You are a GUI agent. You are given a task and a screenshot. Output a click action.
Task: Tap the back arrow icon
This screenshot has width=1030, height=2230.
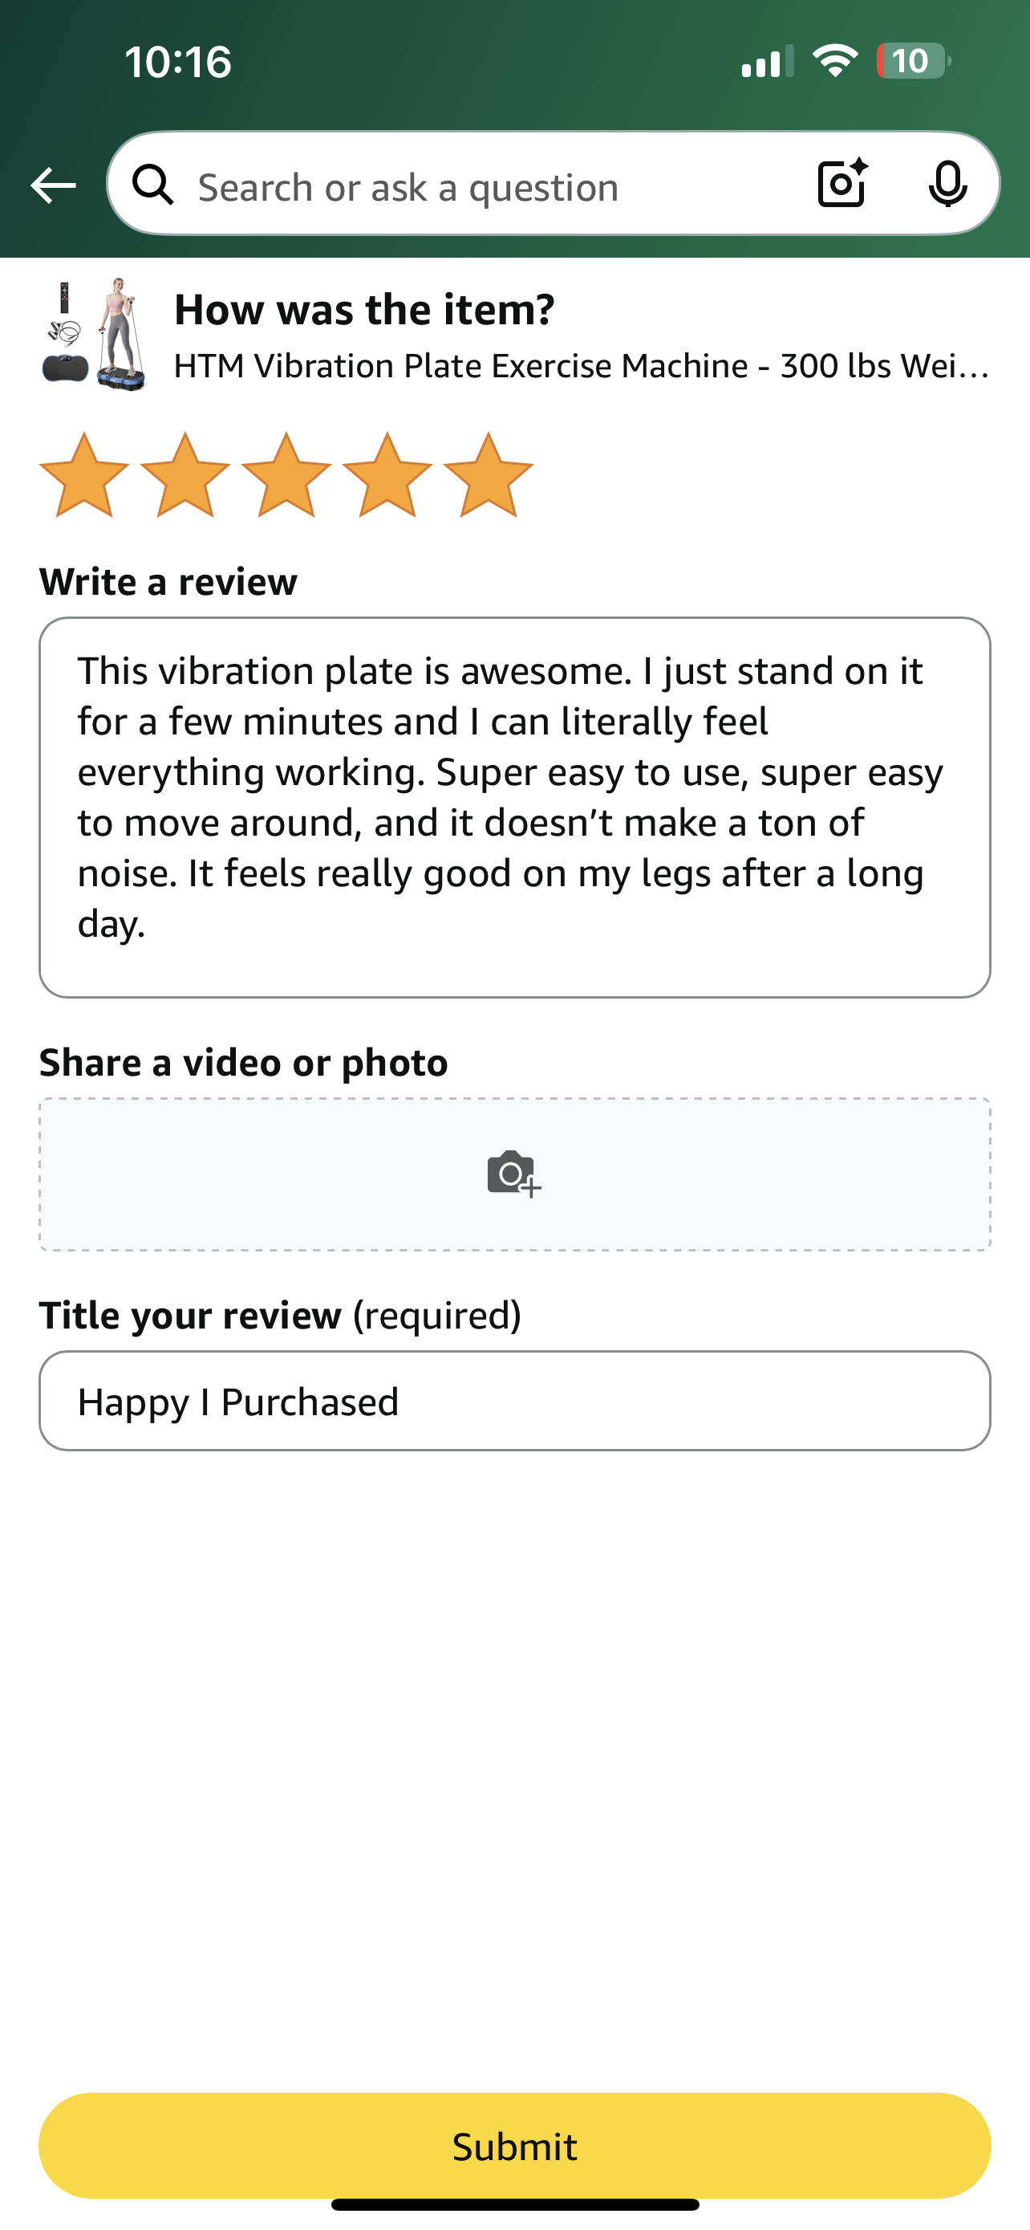53,185
